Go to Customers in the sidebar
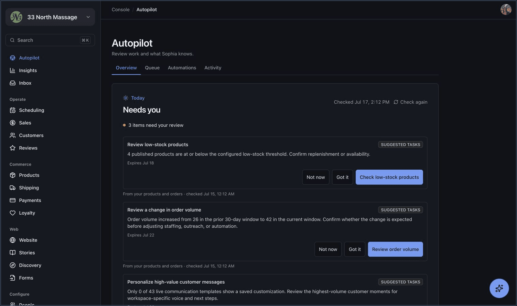This screenshot has width=517, height=306. tap(50, 135)
